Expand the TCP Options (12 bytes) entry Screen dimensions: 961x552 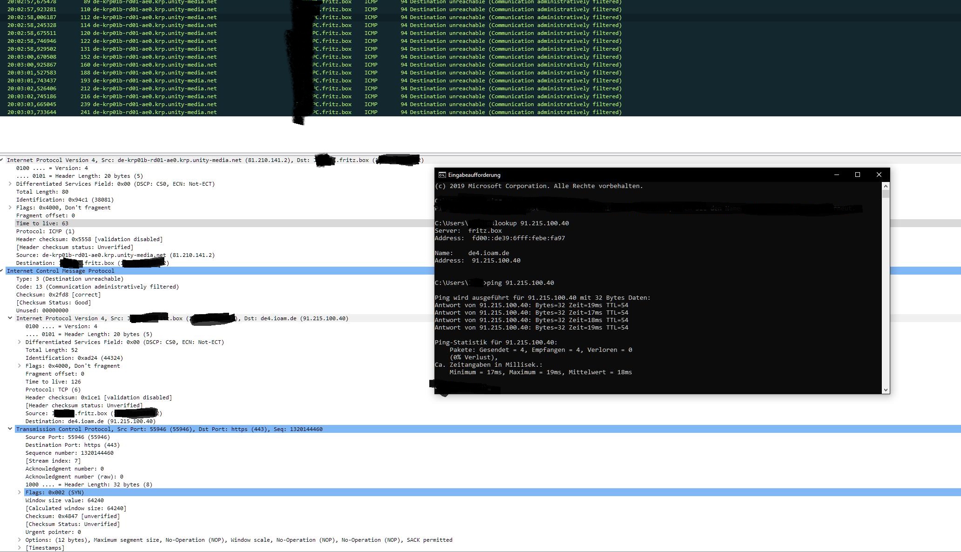(x=19, y=540)
